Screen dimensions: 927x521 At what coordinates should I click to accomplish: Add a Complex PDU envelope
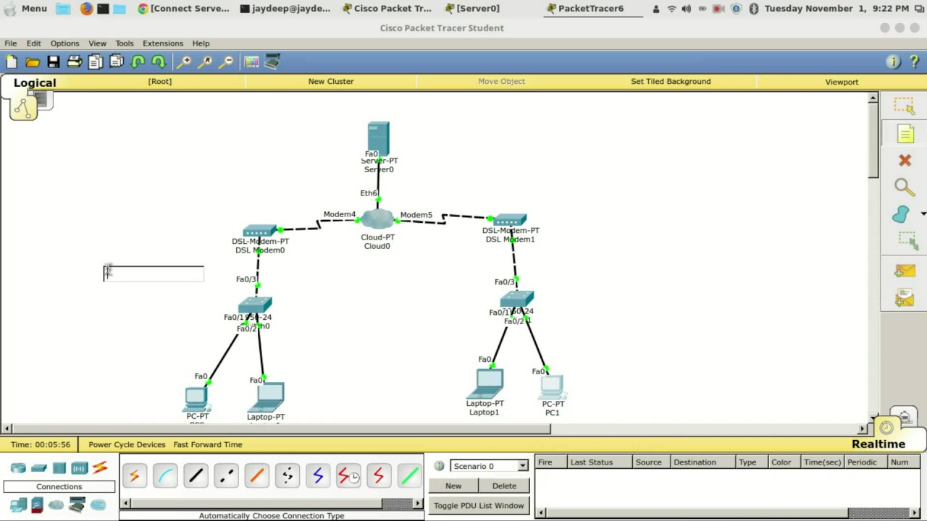click(905, 297)
